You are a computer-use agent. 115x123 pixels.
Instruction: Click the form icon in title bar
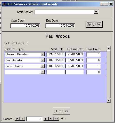point(4,4)
